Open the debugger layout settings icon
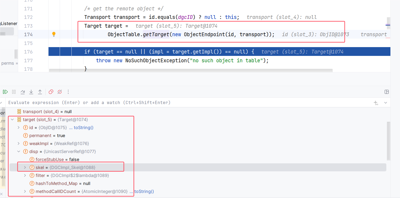Screen dimensions: 400x198 387,92
